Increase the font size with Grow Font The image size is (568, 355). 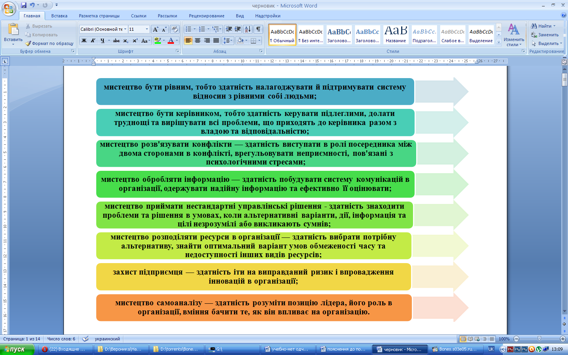[155, 29]
